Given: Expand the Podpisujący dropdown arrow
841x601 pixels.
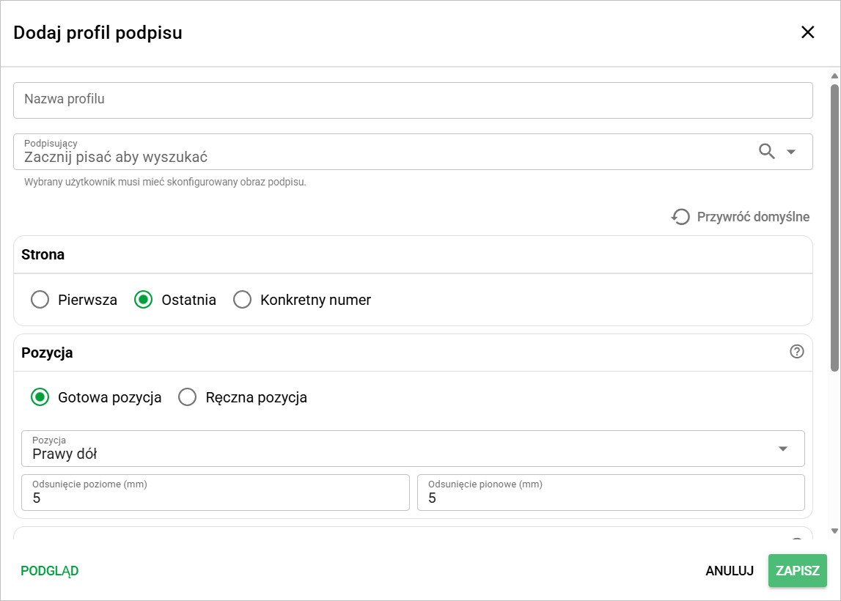Looking at the screenshot, I should tap(791, 152).
